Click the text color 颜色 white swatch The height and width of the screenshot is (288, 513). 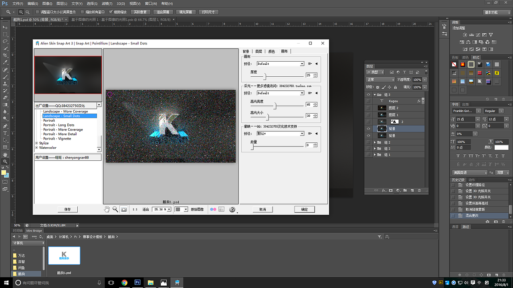pyautogui.click(x=501, y=148)
